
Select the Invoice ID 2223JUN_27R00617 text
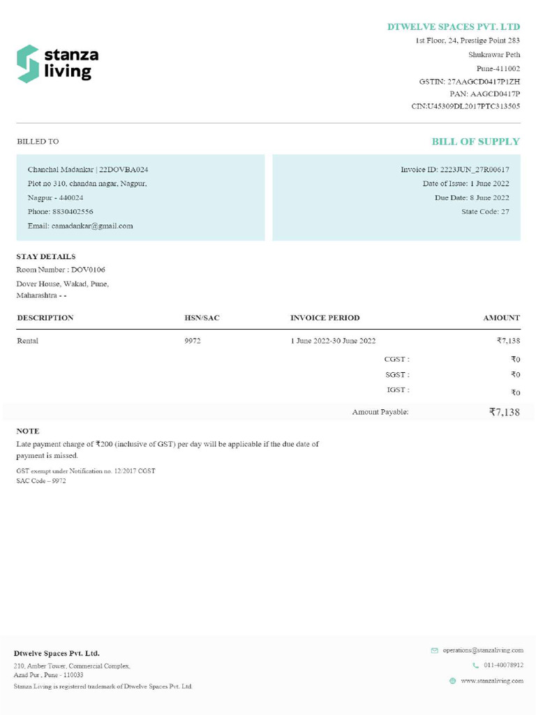(475, 170)
